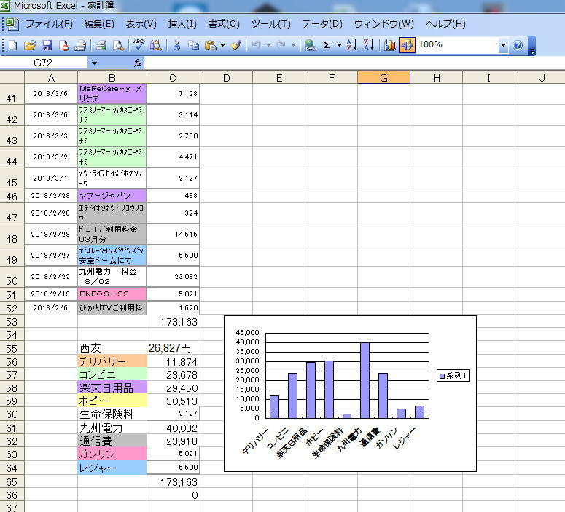Select date 2018/2/22 in row 50
Screen dimensions: 565x512
(x=51, y=277)
